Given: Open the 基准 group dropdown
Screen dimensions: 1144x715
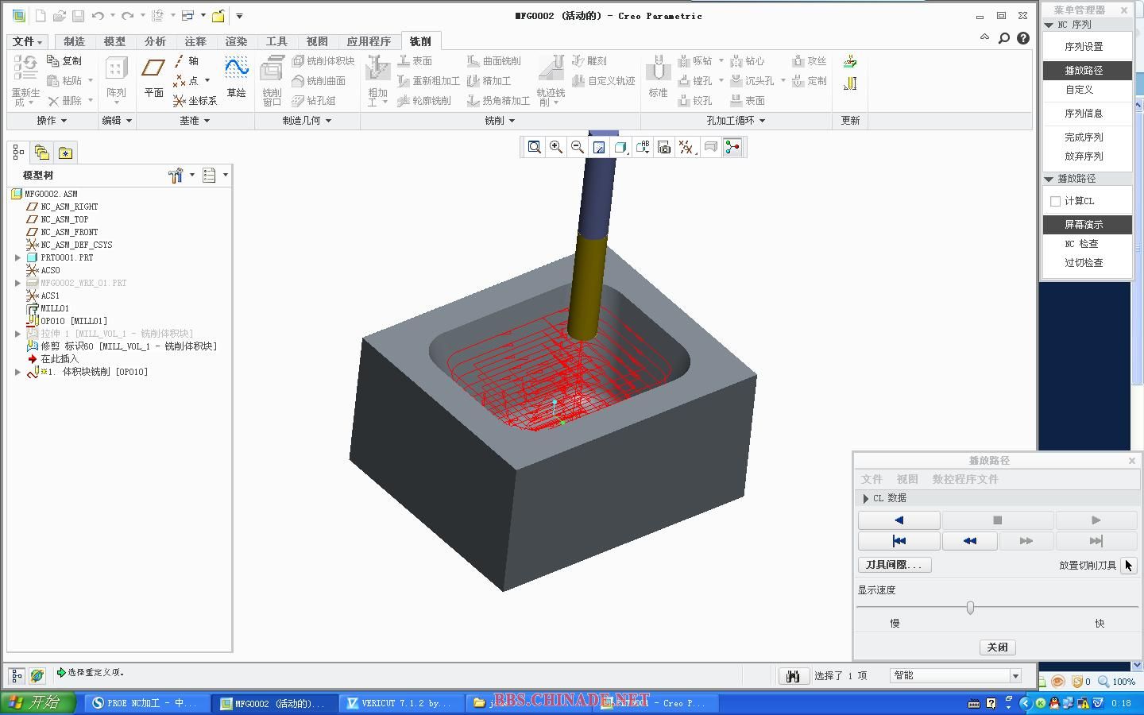Looking at the screenshot, I should (x=195, y=121).
